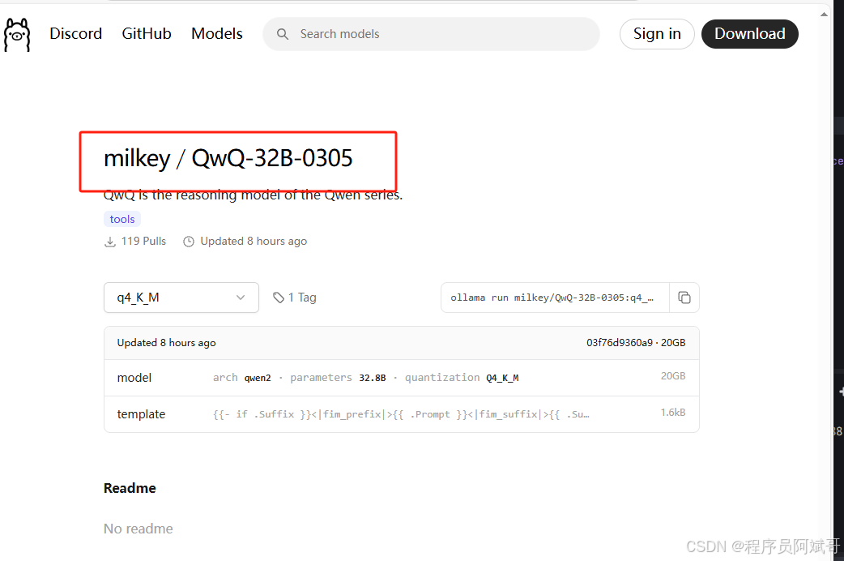Screen dimensions: 844x561
Task: Click the No readme text
Action: [139, 529]
